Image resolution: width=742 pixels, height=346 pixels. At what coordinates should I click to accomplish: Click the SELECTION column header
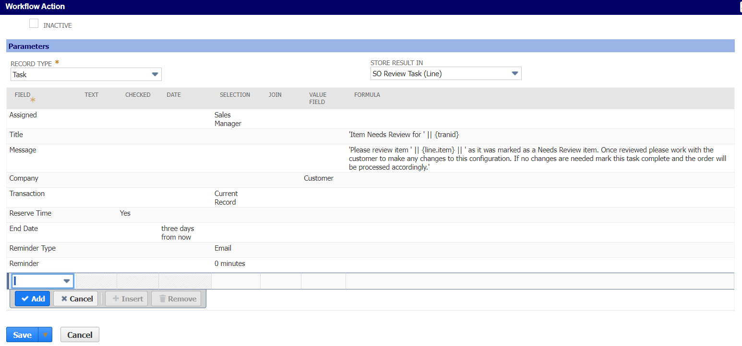[x=235, y=95]
